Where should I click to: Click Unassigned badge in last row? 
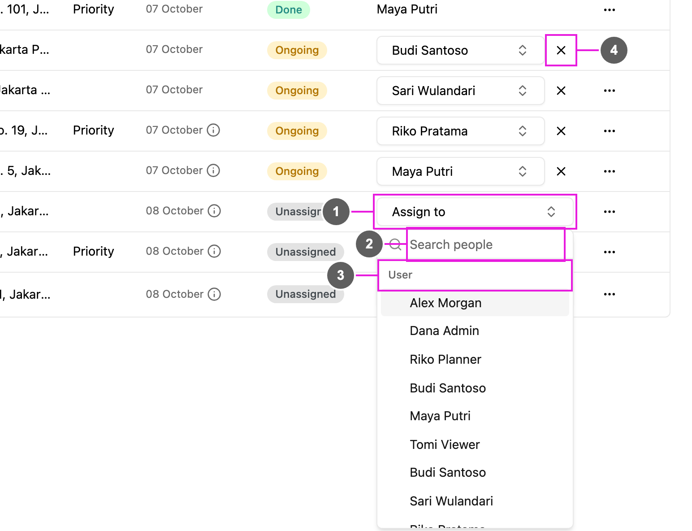click(306, 294)
